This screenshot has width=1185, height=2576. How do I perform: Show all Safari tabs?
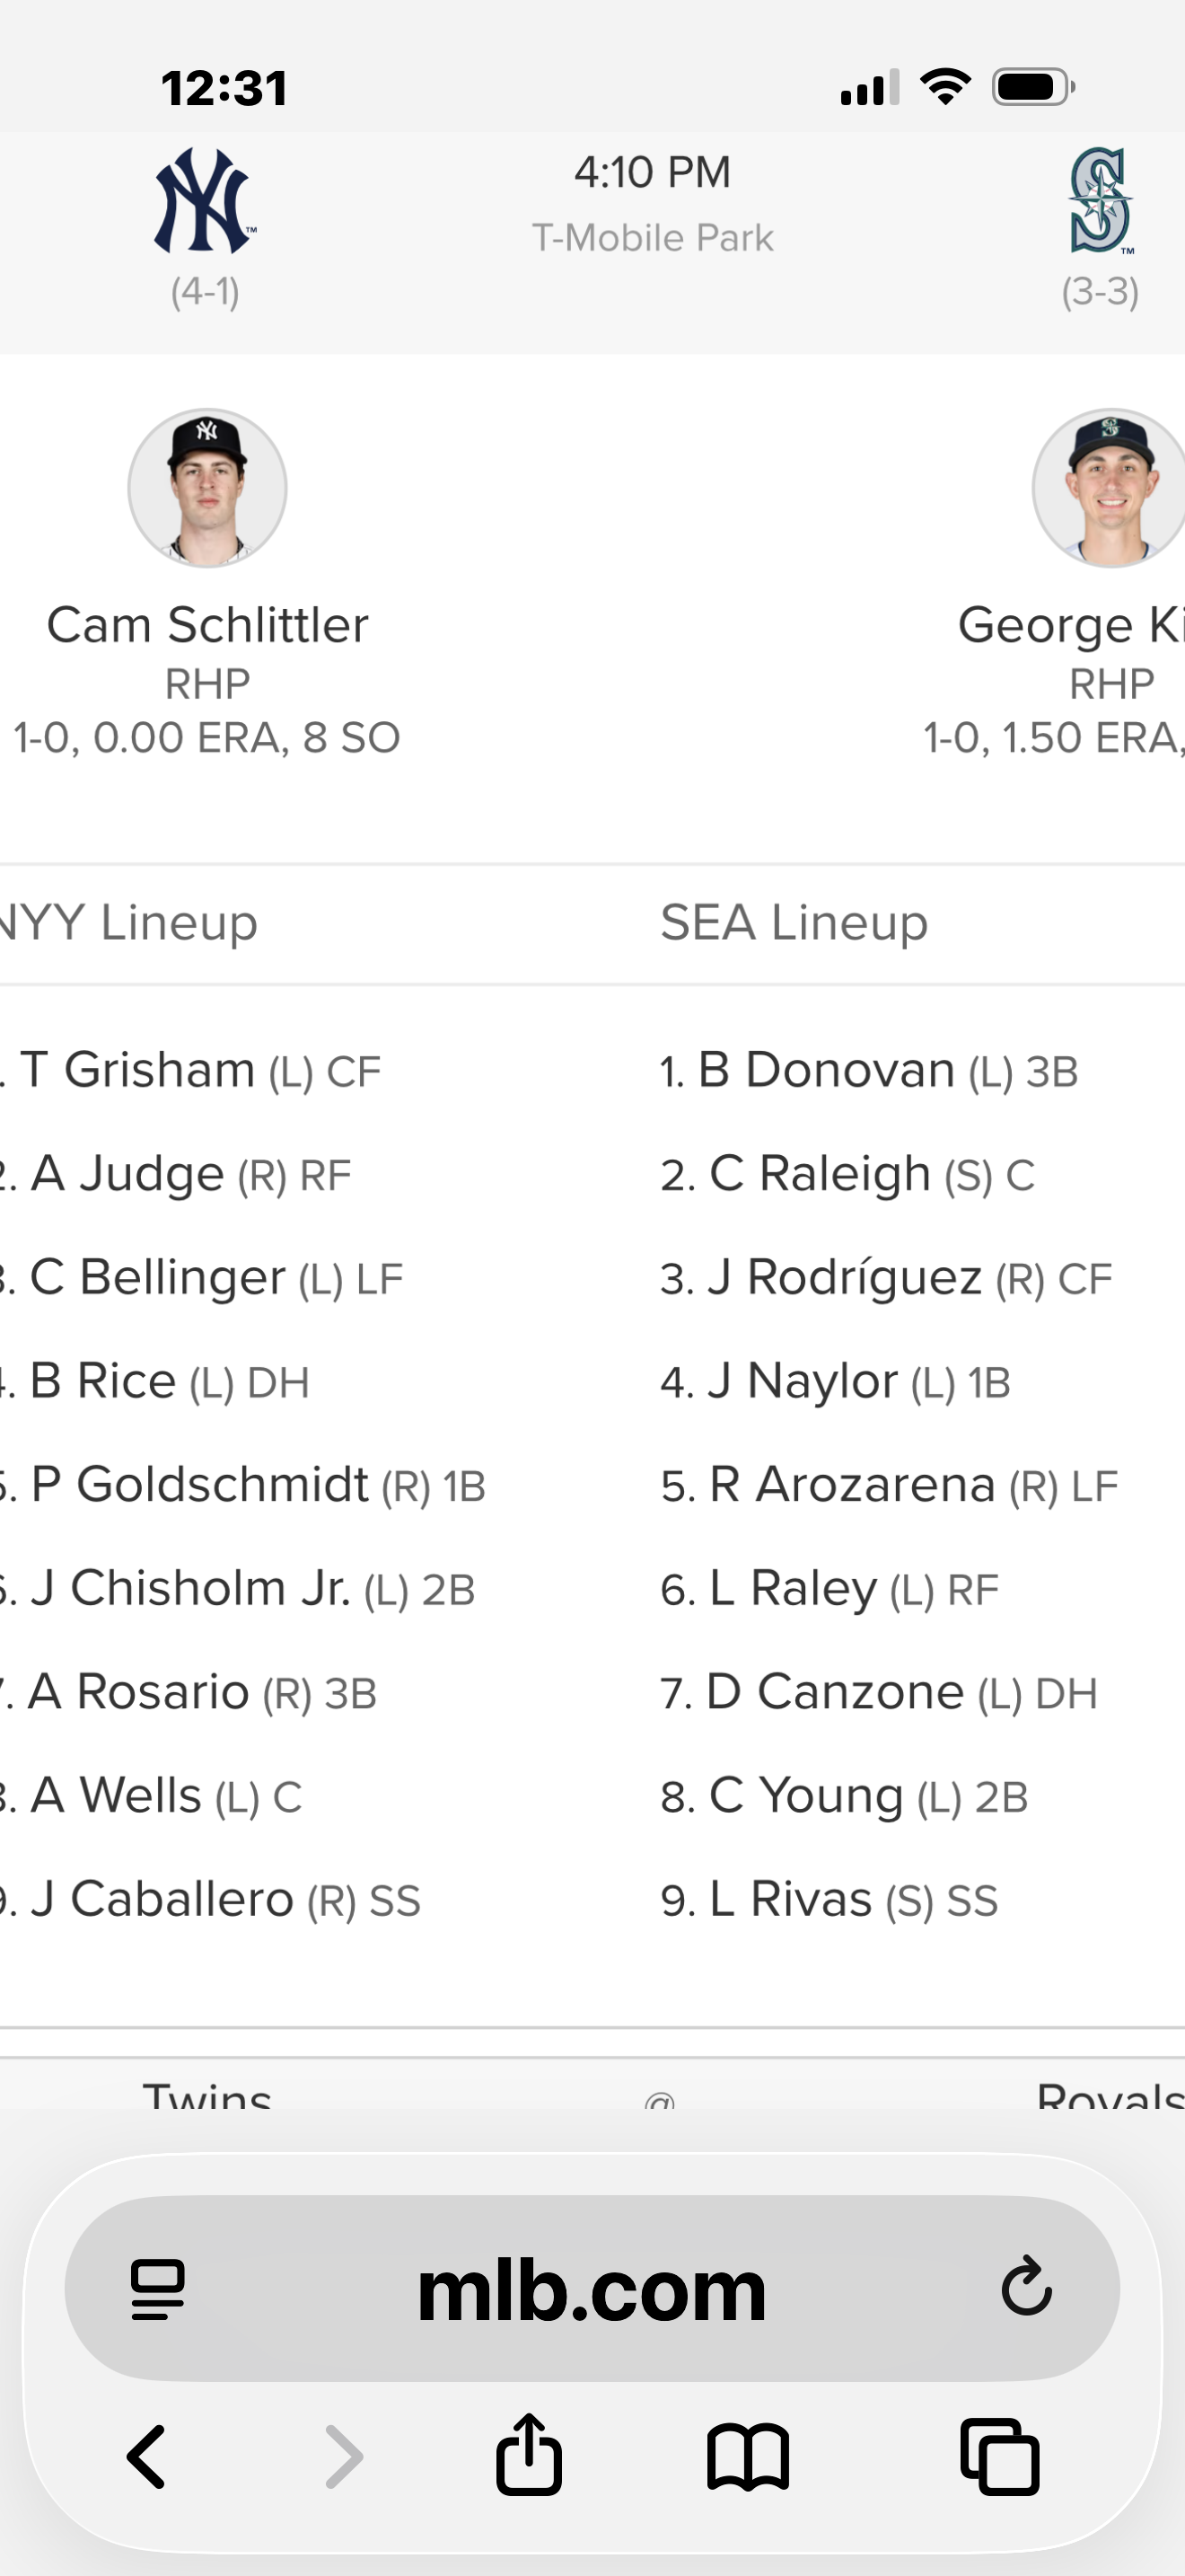[999, 2456]
